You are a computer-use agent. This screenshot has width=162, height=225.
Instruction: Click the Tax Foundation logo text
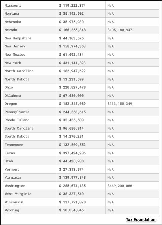click(141, 220)
